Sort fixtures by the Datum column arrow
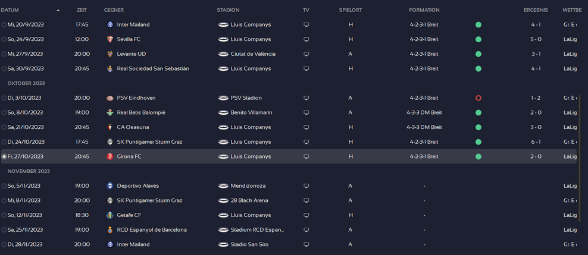The image size is (588, 255). coord(58,10)
